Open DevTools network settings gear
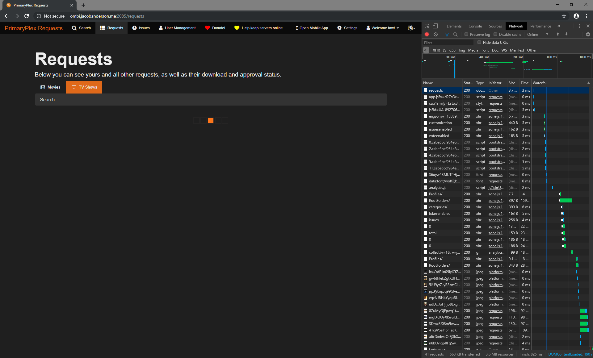The image size is (593, 358). [x=588, y=34]
